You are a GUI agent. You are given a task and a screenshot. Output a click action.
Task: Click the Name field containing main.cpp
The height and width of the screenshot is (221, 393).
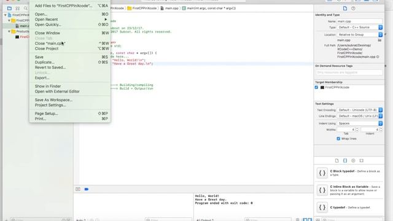coord(360,21)
